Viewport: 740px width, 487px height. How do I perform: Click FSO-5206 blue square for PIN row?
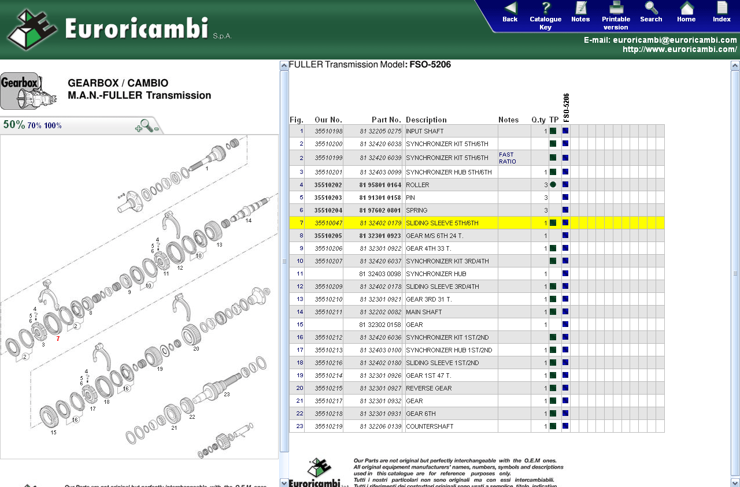coord(565,198)
